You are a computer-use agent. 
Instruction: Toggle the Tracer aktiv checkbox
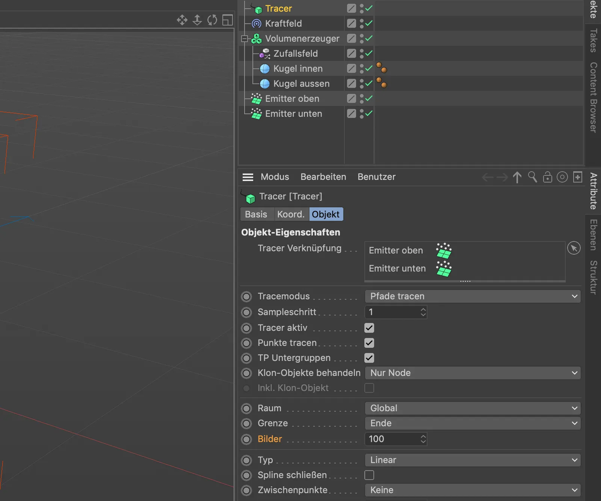369,328
